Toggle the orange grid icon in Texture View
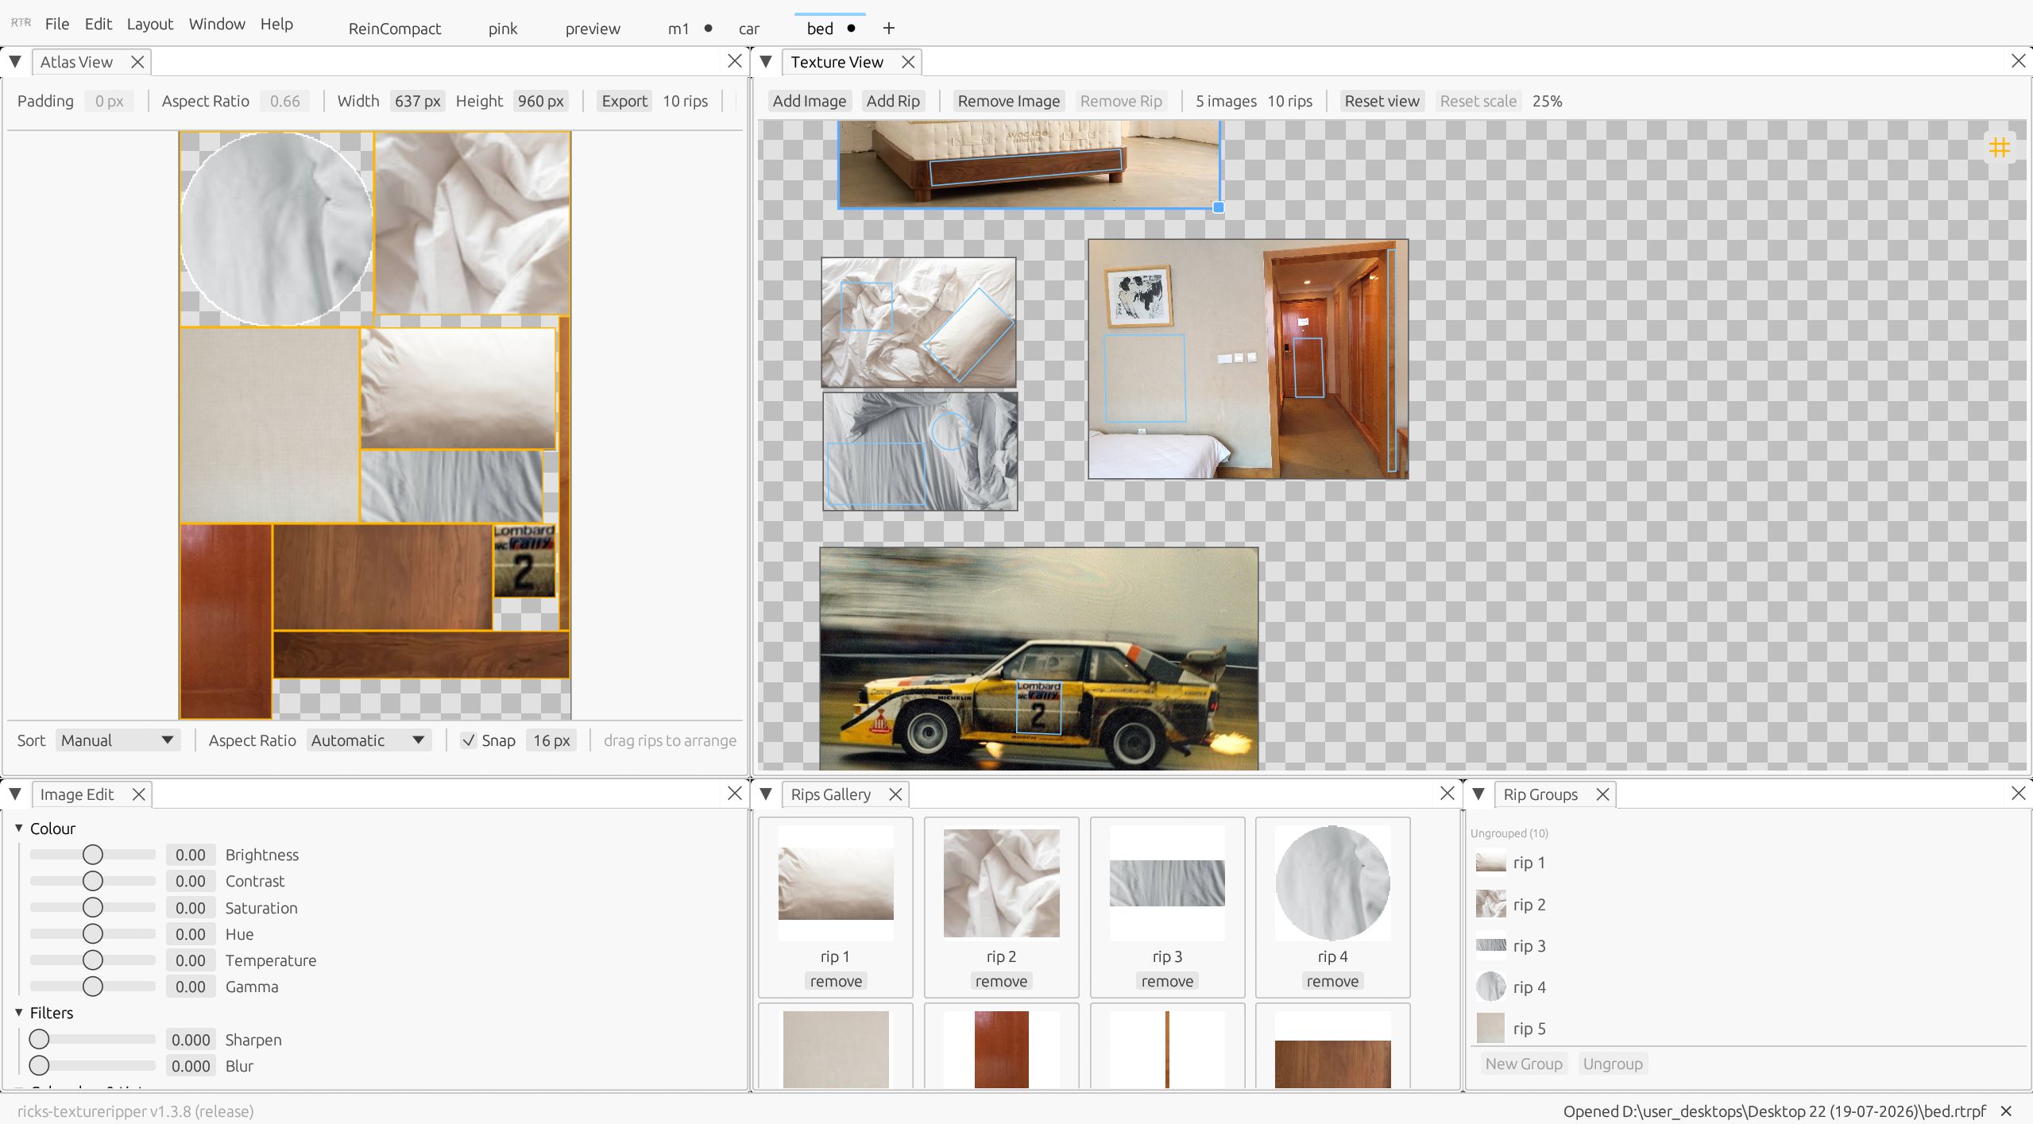Viewport: 2033px width, 1124px height. (x=1999, y=148)
